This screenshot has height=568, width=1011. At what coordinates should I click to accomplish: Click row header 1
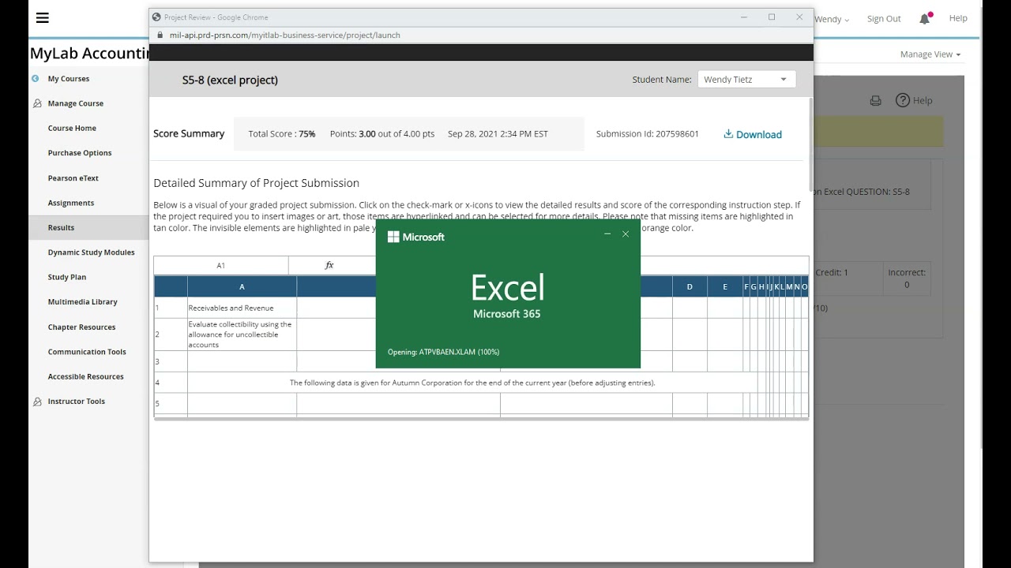(171, 308)
